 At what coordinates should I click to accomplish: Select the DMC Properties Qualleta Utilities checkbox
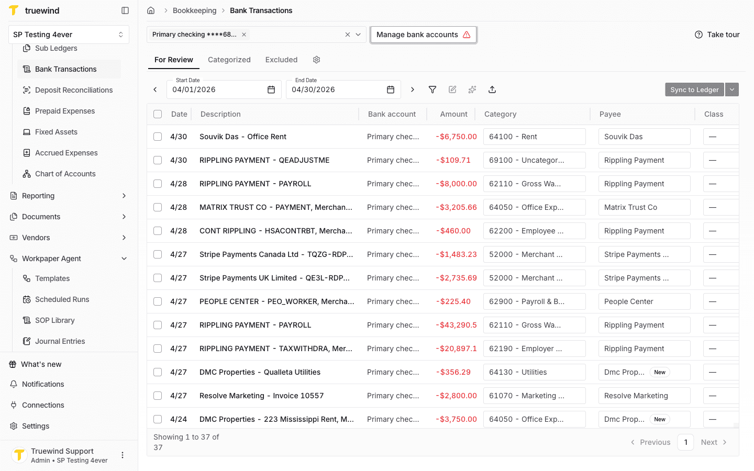pyautogui.click(x=158, y=372)
